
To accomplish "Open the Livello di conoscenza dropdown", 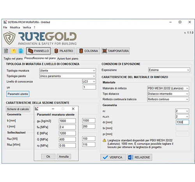I will point(89,82).
